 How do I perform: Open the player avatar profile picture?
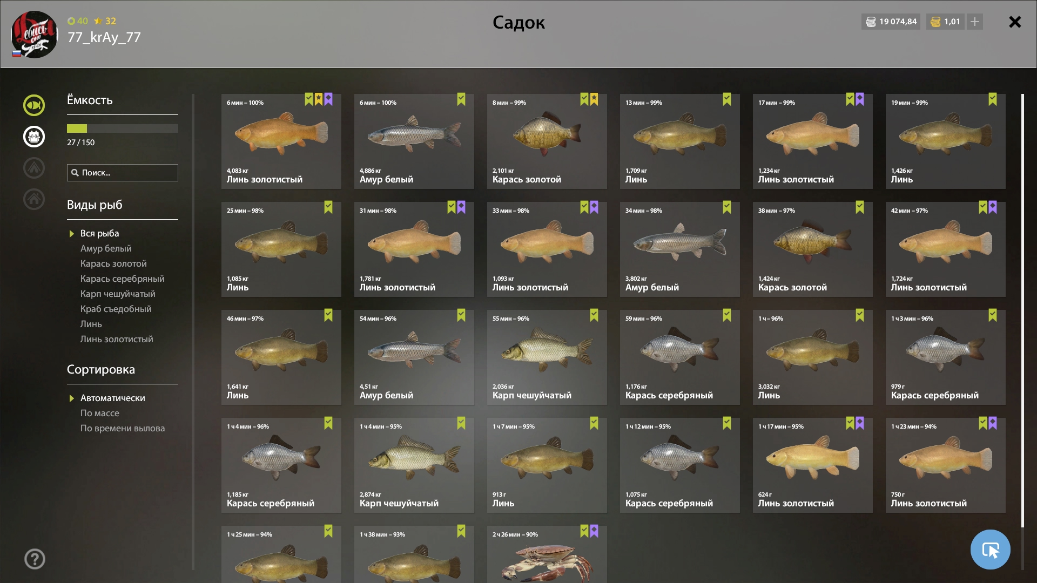click(x=35, y=35)
